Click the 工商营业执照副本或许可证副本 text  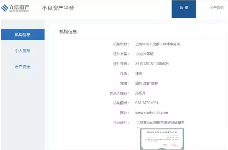point(160,122)
